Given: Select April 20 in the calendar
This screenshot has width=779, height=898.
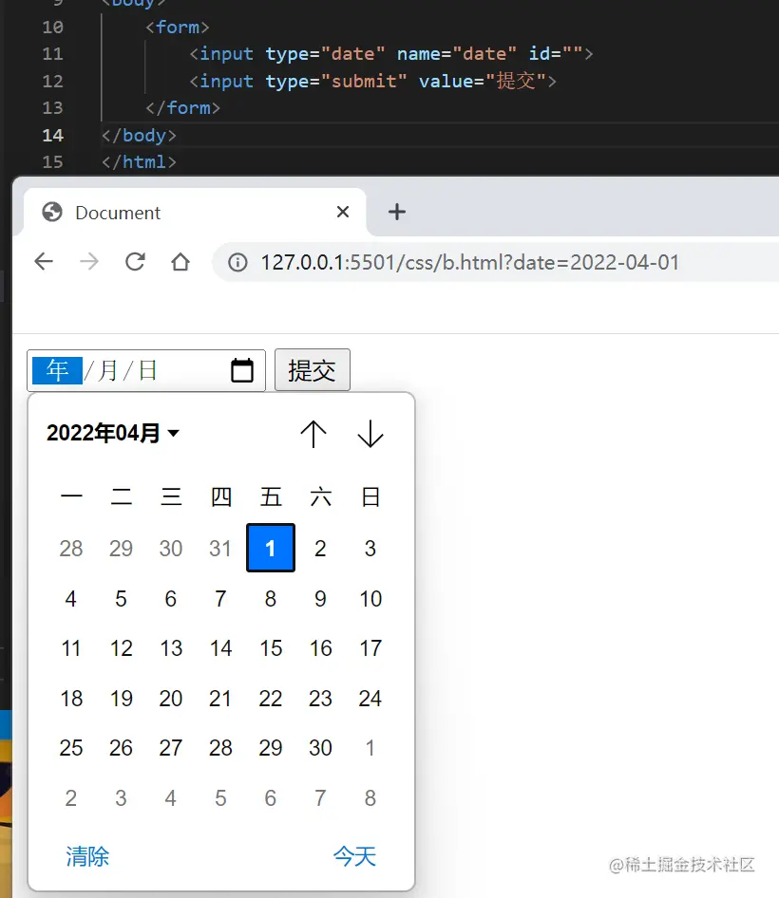Looking at the screenshot, I should pyautogui.click(x=171, y=699).
